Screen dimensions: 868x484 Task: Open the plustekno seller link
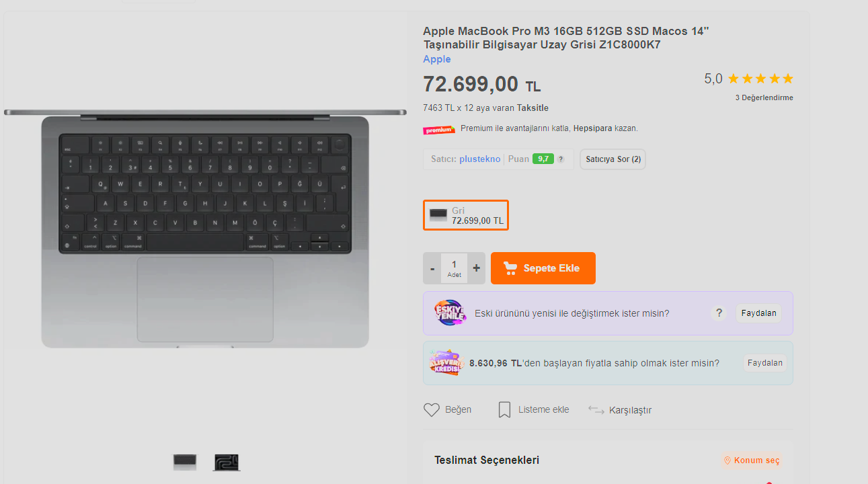pyautogui.click(x=479, y=159)
